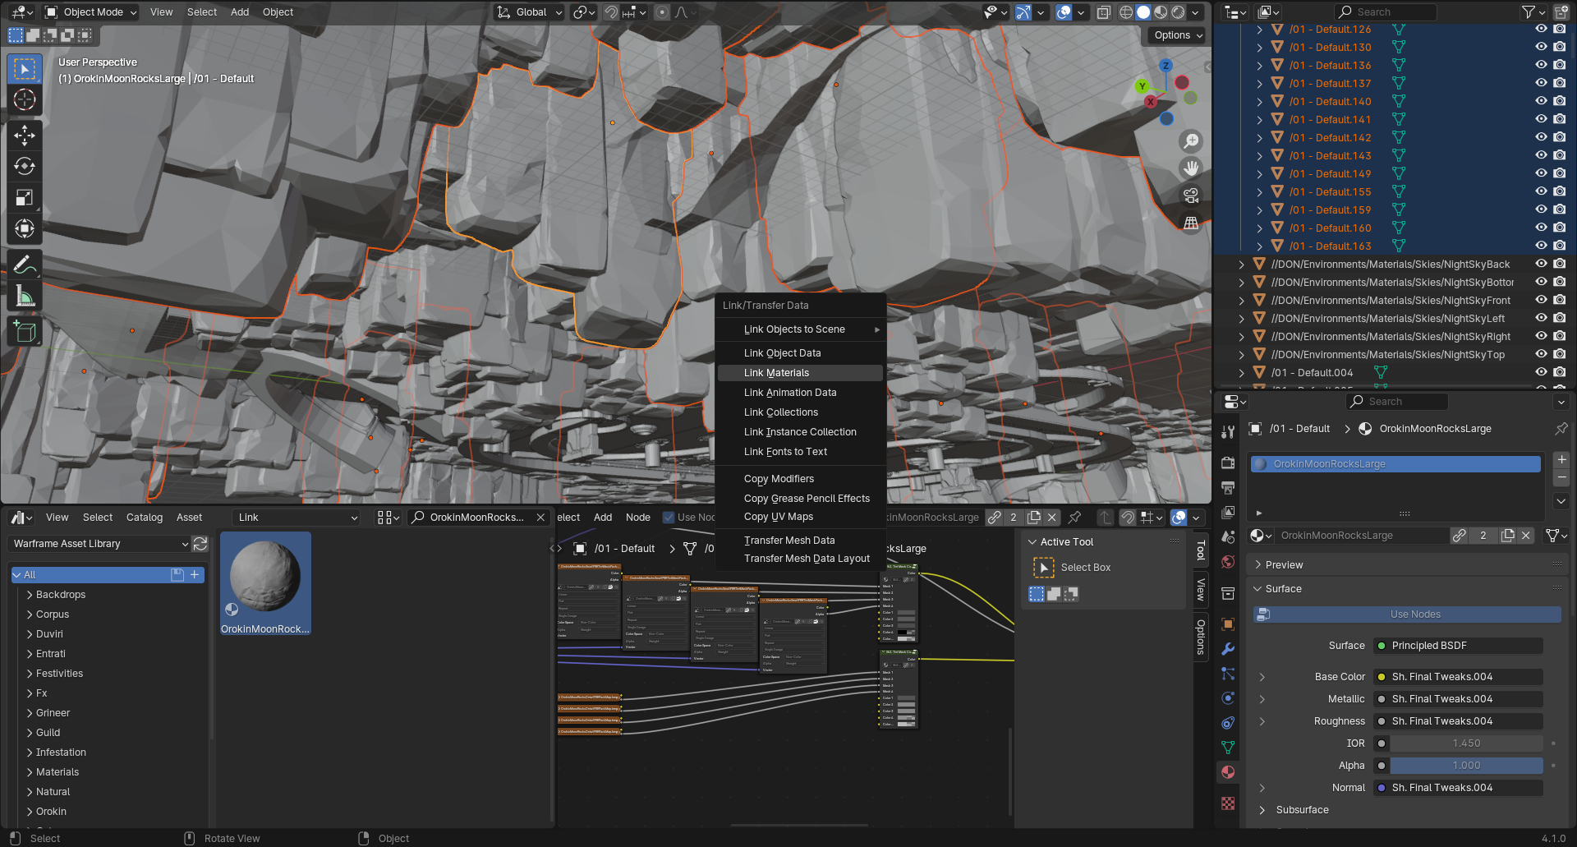Click the outliner filter funnel icon
The image size is (1577, 847).
tap(1529, 12)
